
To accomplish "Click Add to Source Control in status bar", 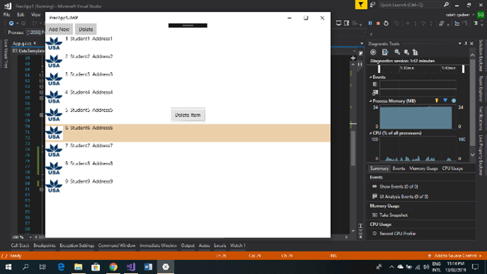I will pos(455,256).
